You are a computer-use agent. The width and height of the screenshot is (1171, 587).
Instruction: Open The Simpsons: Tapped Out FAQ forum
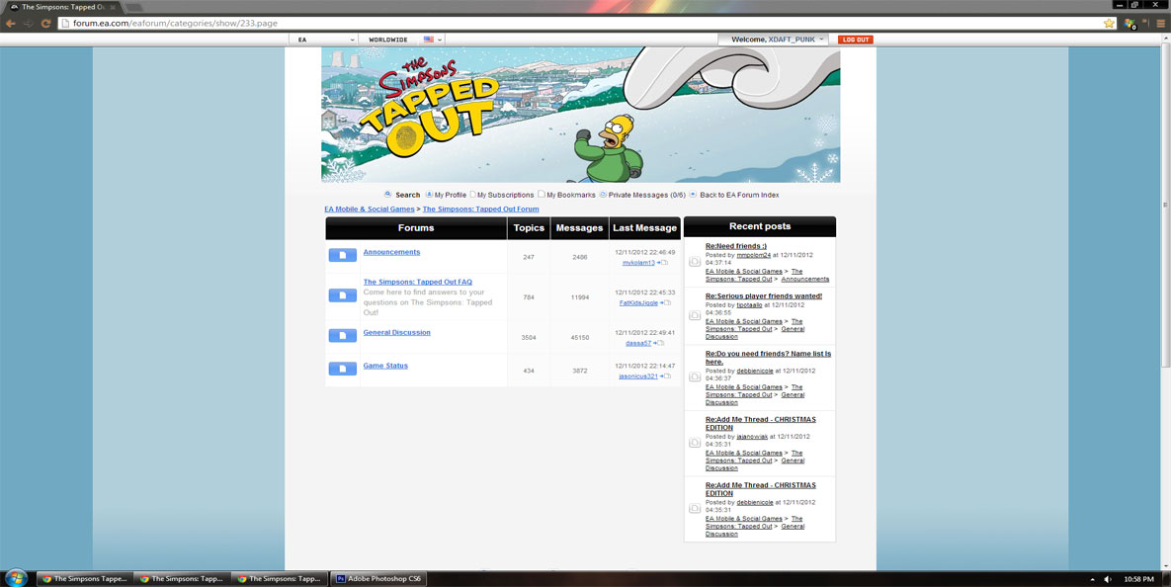pyautogui.click(x=417, y=283)
